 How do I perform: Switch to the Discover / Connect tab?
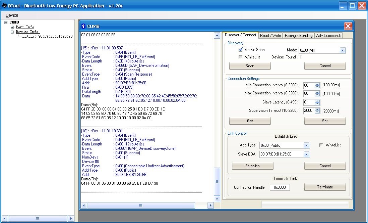tap(240, 35)
